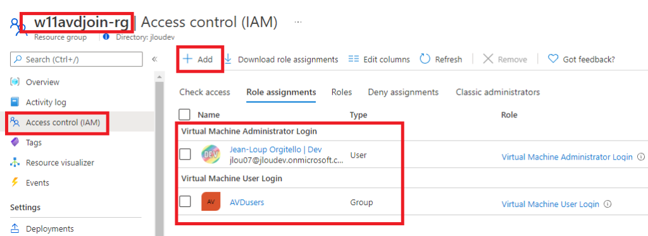Toggle the select-all checkbox in header

[185, 114]
